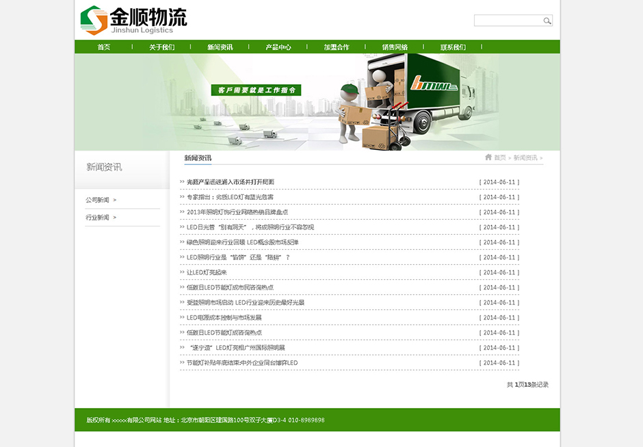Open the 首页 menu item
This screenshot has height=447, width=643.
coord(104,47)
